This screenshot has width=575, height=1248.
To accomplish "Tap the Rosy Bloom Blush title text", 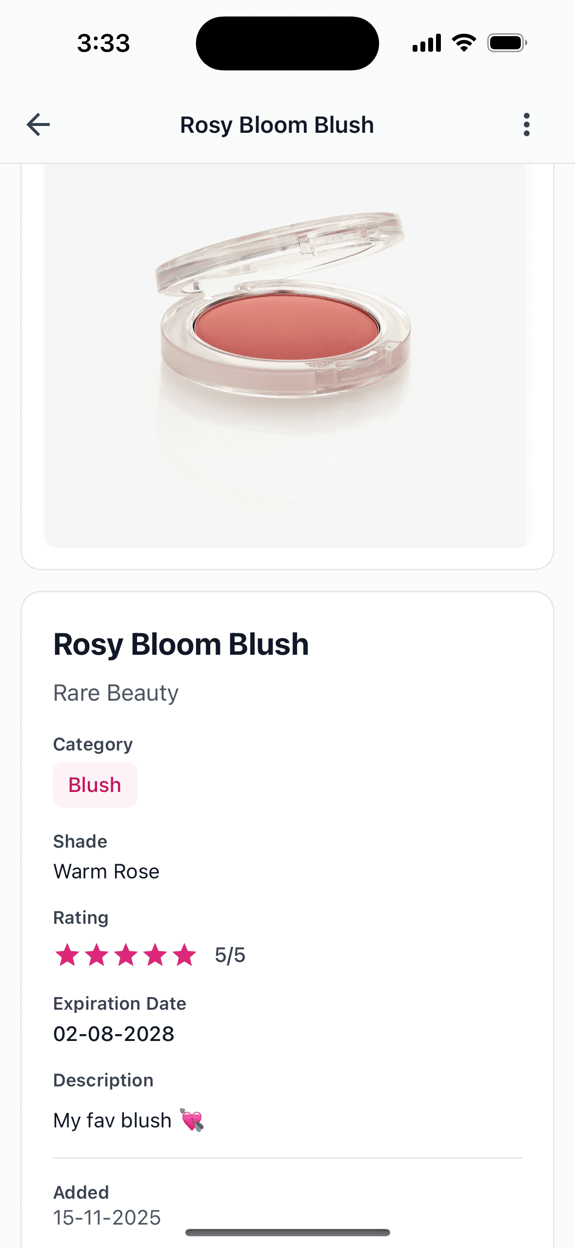I will pos(180,644).
